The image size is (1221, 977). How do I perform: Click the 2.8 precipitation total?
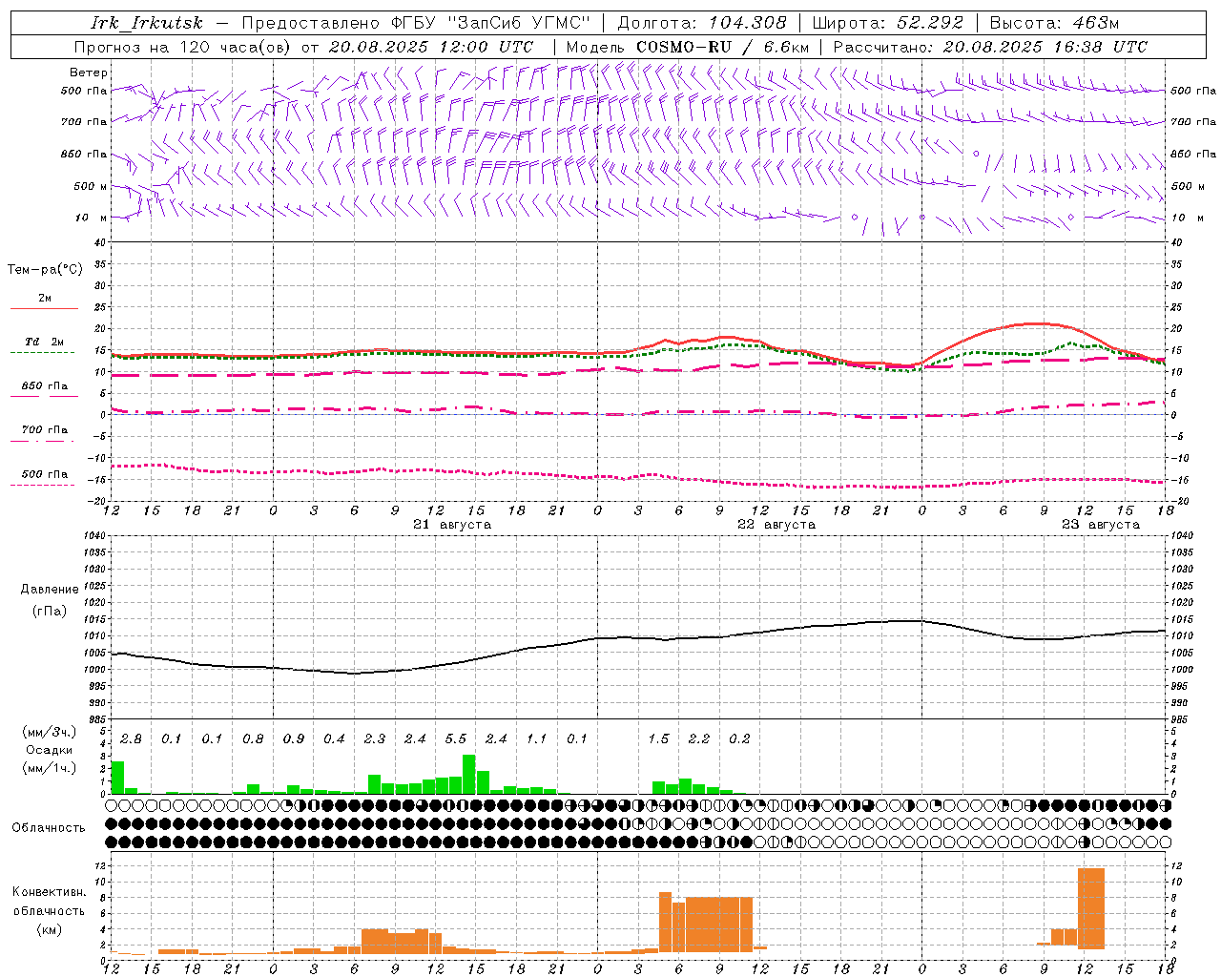pyautogui.click(x=131, y=739)
